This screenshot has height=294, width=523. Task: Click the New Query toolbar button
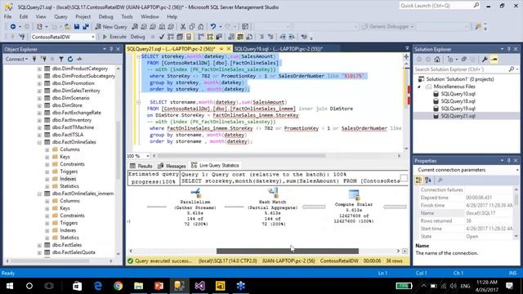click(111, 27)
